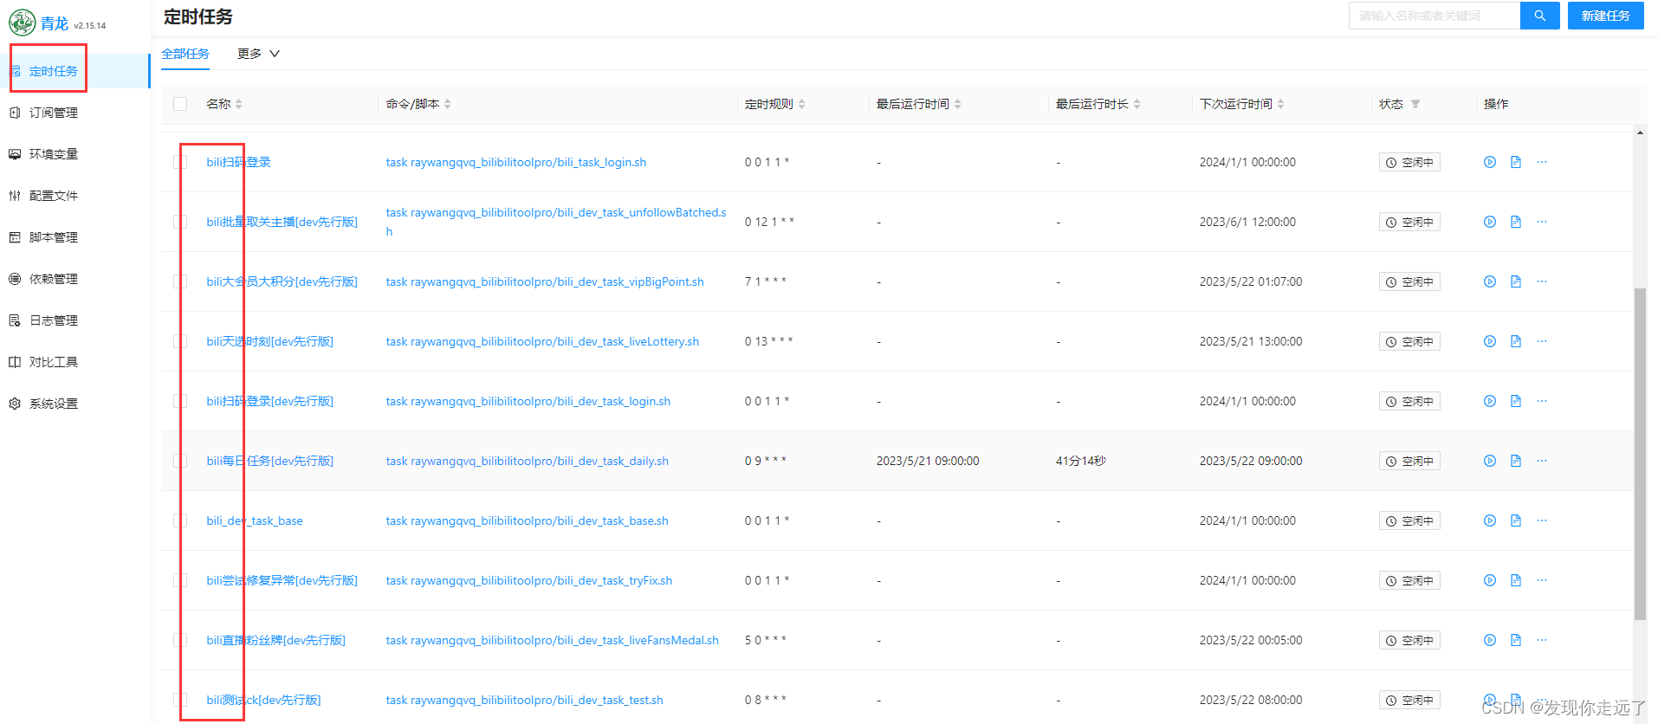Screen dimensions: 1658x724
Task: Tick checkbox for bili扫码登录[dev先行版] row
Action: (x=180, y=401)
